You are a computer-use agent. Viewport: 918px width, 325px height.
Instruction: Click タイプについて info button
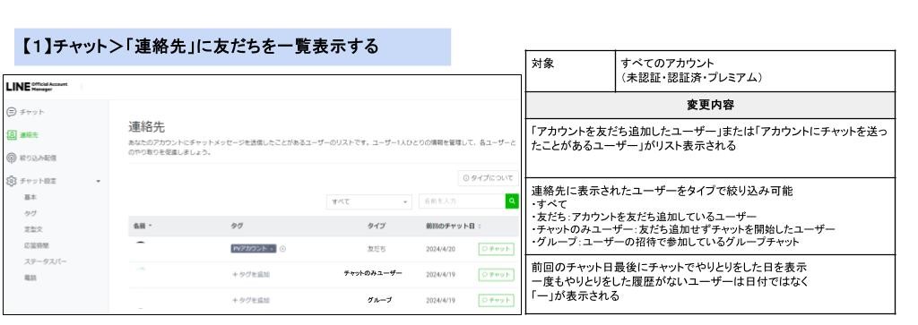point(488,178)
